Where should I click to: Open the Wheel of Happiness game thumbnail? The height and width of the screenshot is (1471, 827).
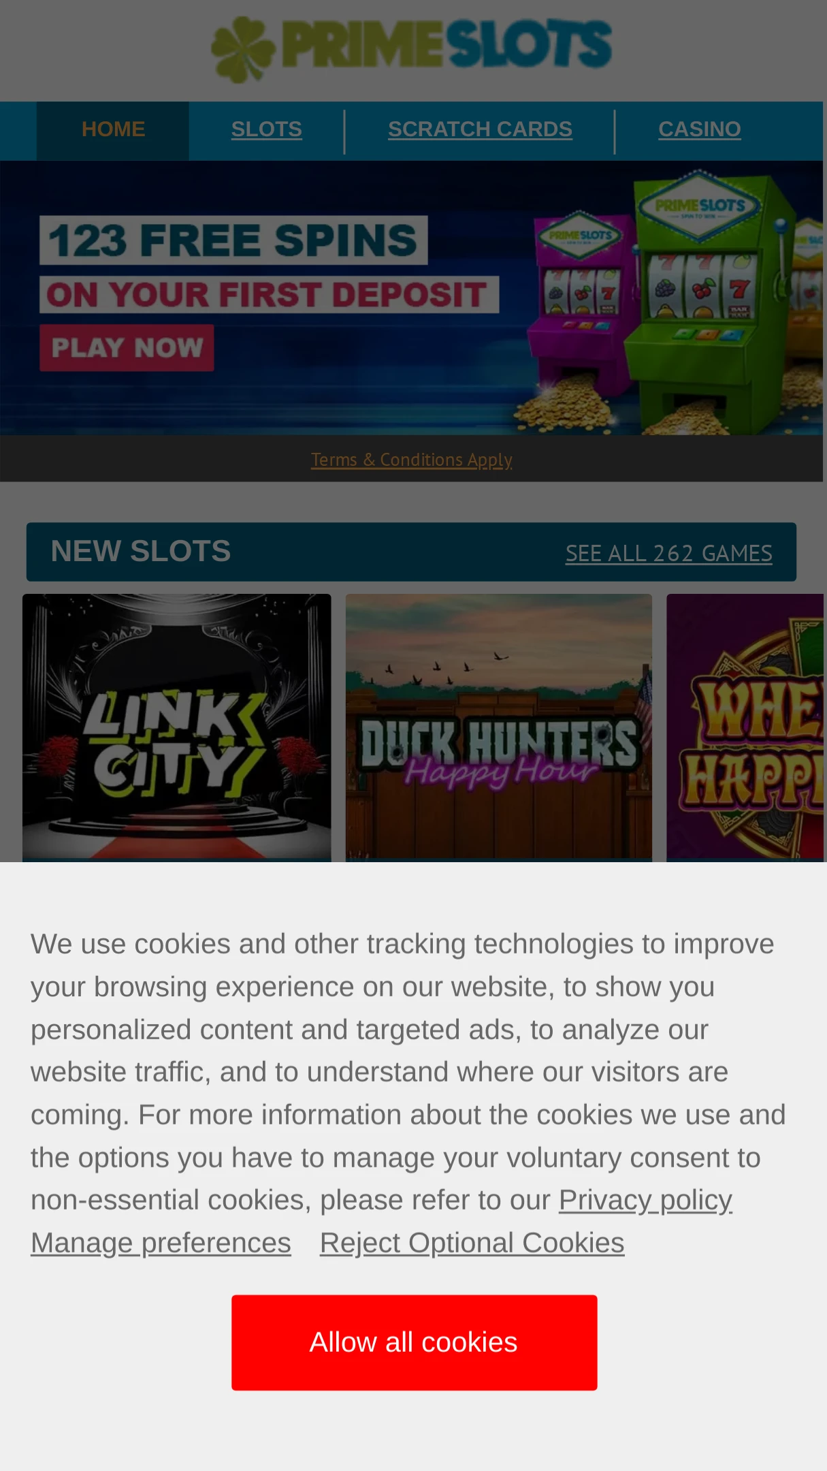tap(745, 727)
